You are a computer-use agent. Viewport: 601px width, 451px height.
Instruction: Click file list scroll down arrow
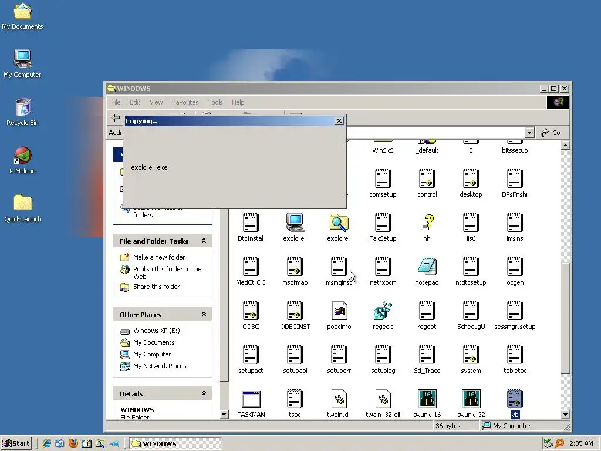pyautogui.click(x=565, y=414)
